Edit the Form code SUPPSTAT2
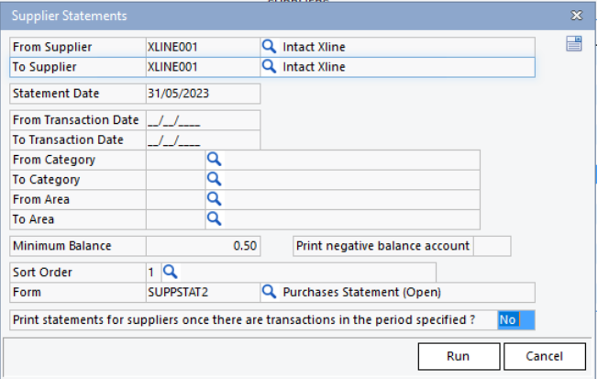This screenshot has width=598, height=379. [203, 293]
